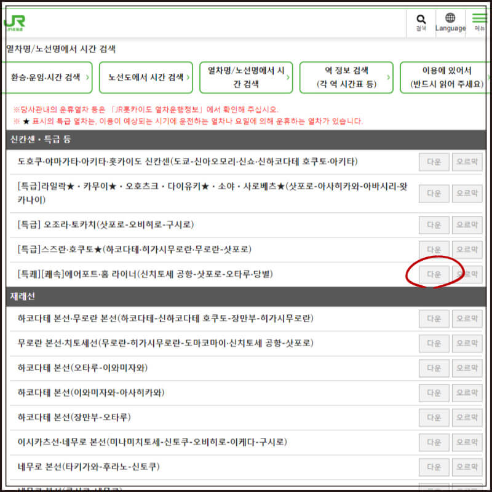Select 열차명/노선명에서 시간 검색 tab
Image resolution: width=492 pixels, height=492 pixels.
coord(246,77)
